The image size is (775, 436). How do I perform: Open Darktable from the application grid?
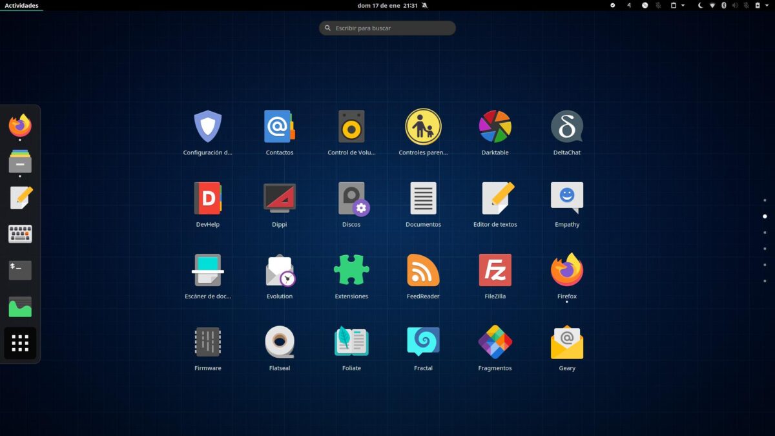tap(495, 127)
